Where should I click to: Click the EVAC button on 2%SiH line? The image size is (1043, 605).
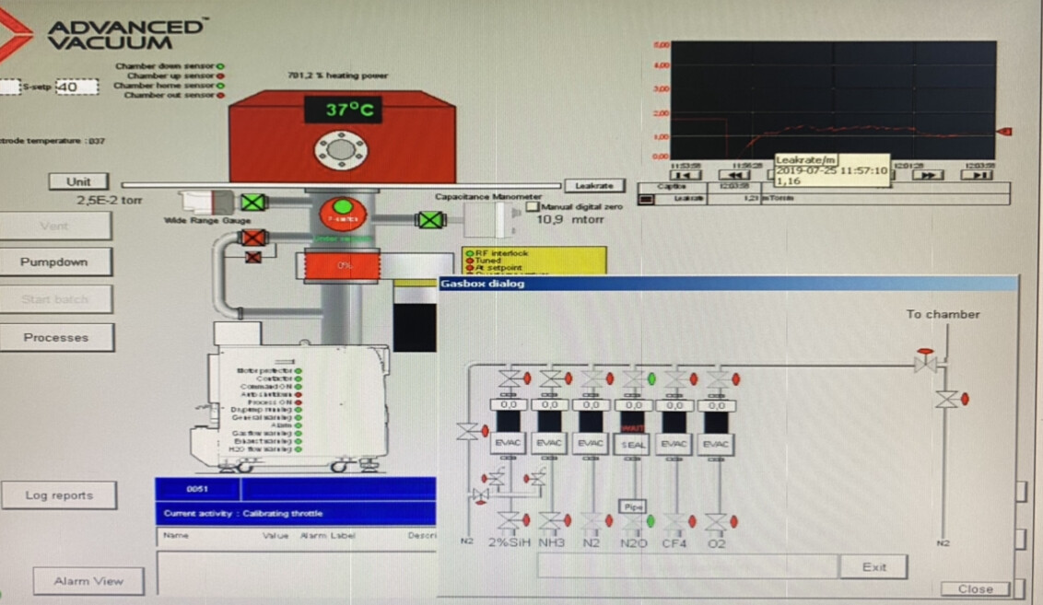[x=509, y=444]
